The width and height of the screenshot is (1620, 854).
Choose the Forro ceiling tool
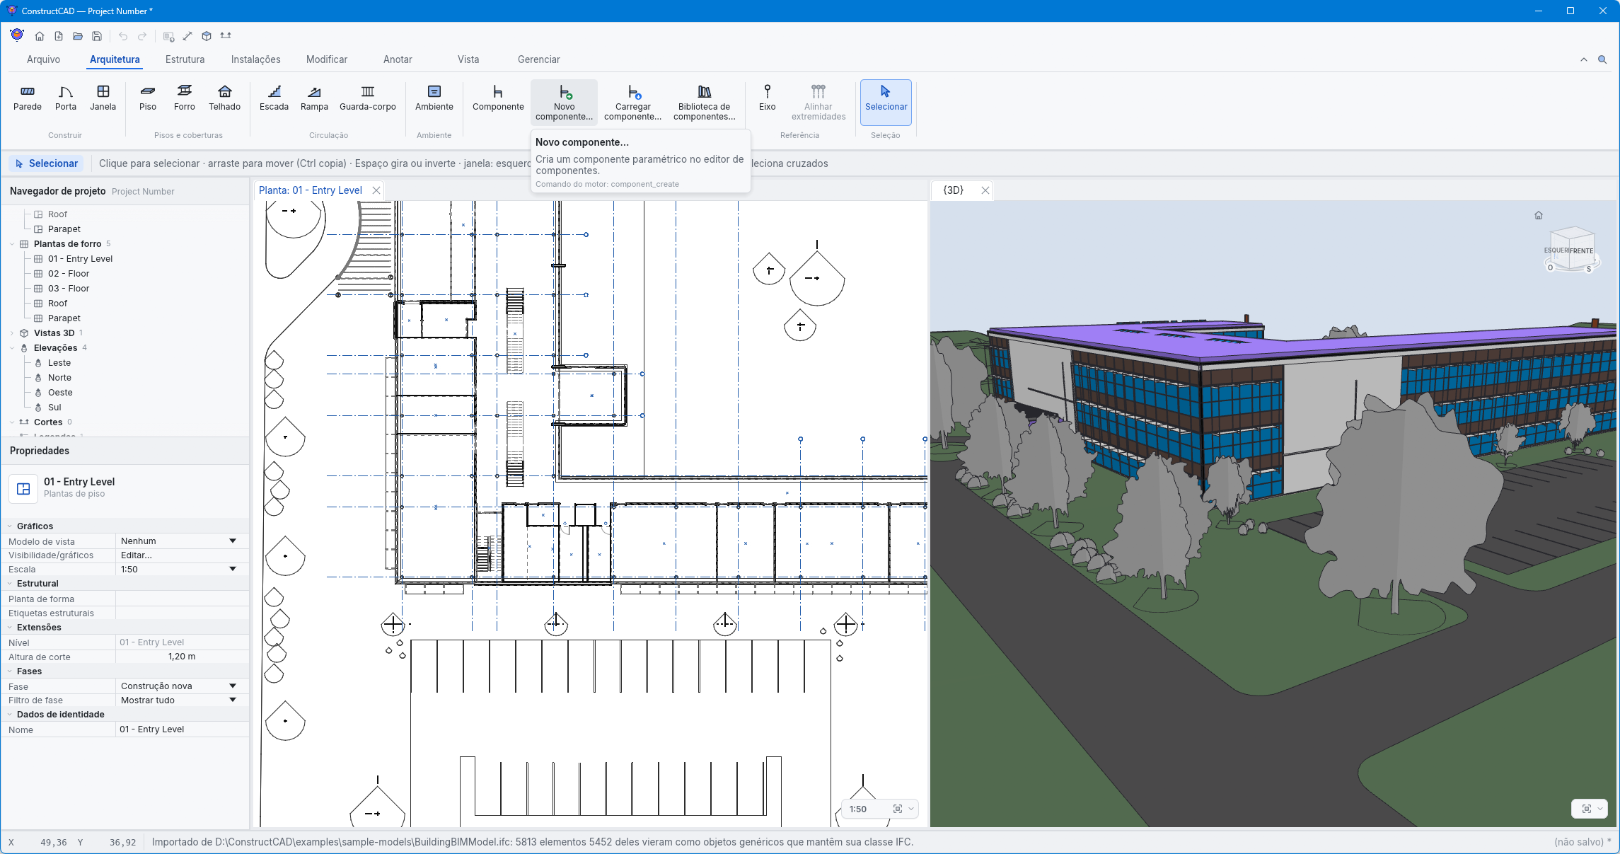185,98
